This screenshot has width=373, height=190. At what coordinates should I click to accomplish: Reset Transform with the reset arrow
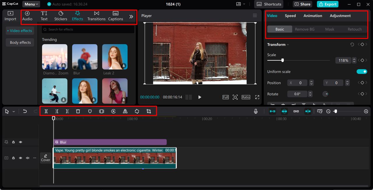tap(352, 45)
